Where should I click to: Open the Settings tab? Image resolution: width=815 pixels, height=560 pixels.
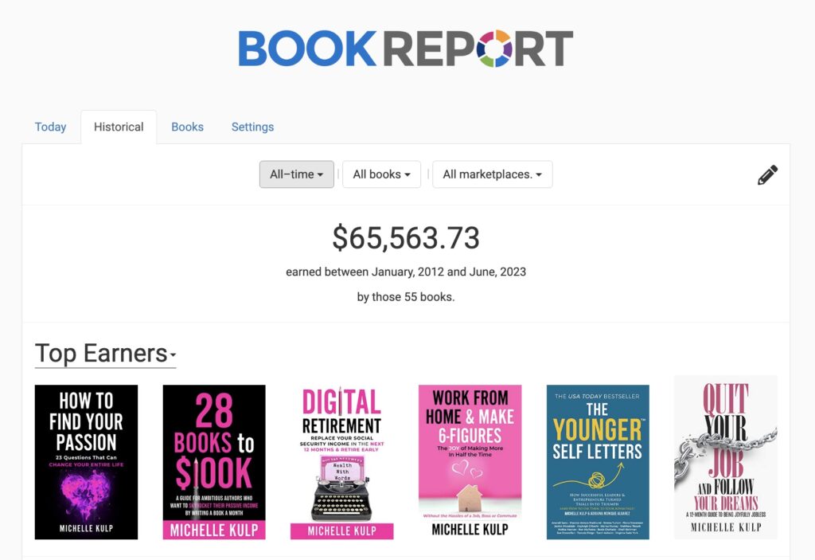[x=252, y=127]
